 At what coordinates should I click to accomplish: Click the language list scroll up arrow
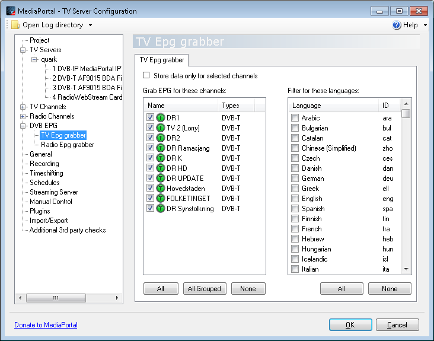(x=406, y=104)
